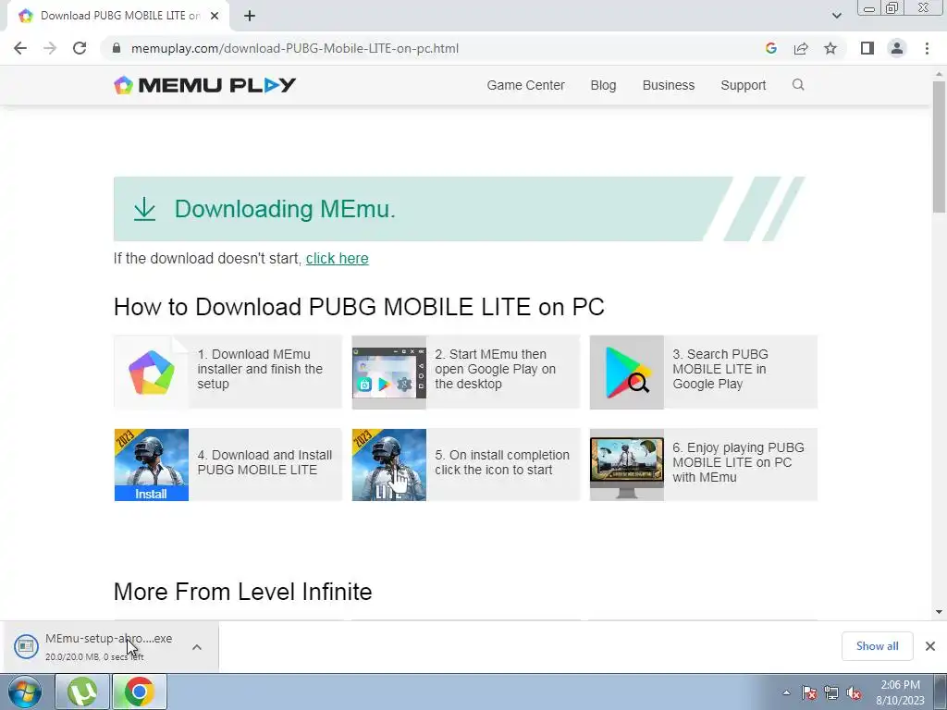Open a new tab with the plus icon
This screenshot has height=710, width=947.
(250, 16)
